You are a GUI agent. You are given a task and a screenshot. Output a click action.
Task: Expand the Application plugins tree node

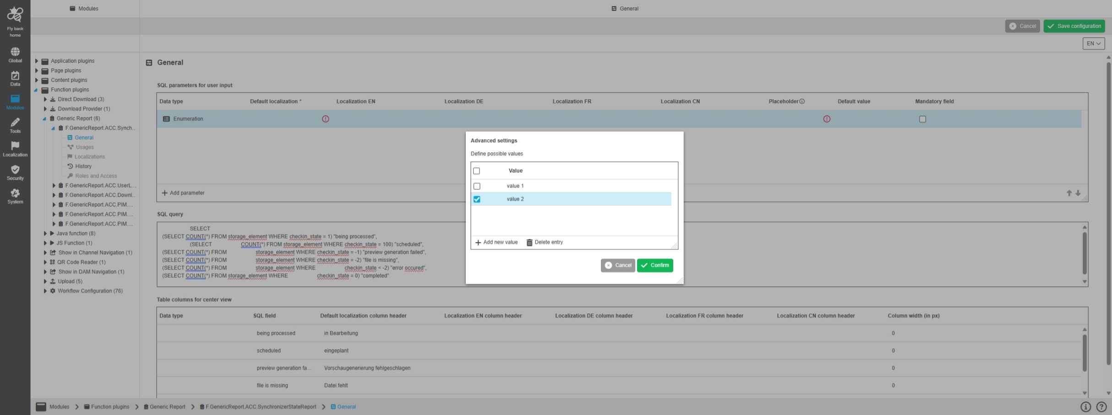37,61
